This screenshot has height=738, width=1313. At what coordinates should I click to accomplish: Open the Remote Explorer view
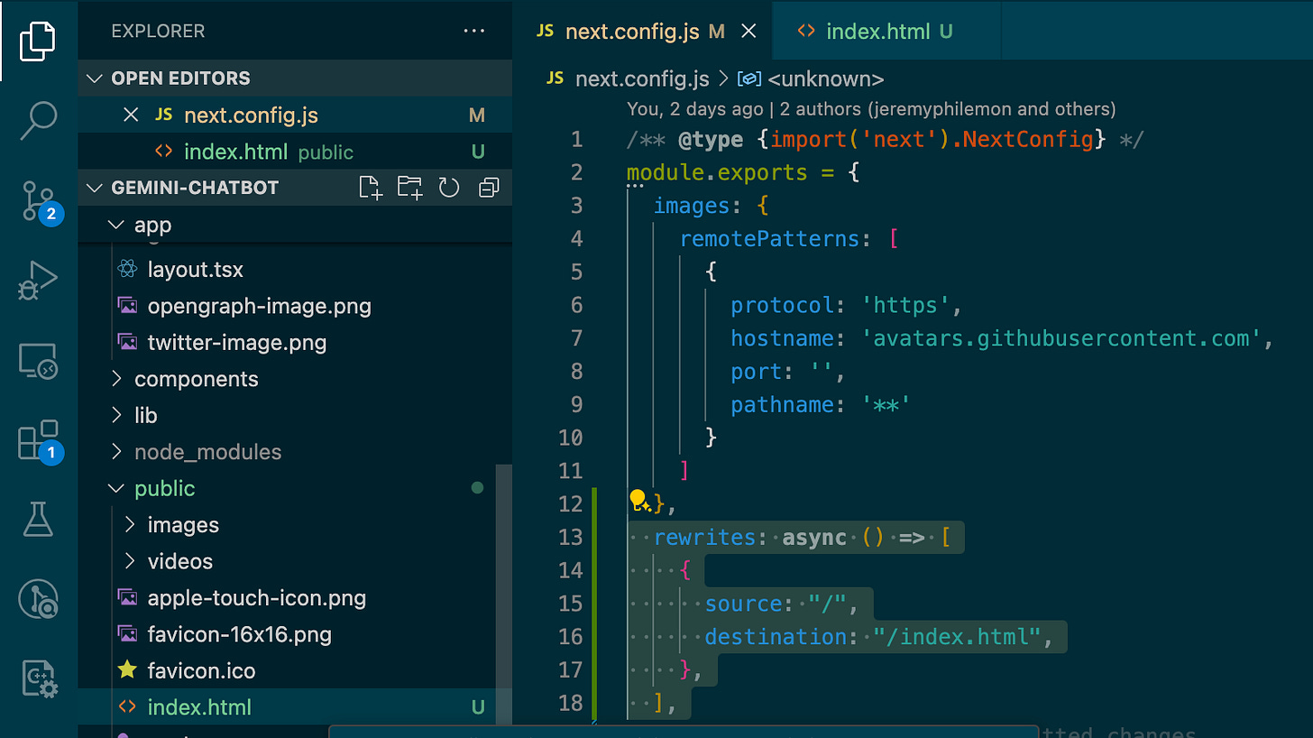38,362
